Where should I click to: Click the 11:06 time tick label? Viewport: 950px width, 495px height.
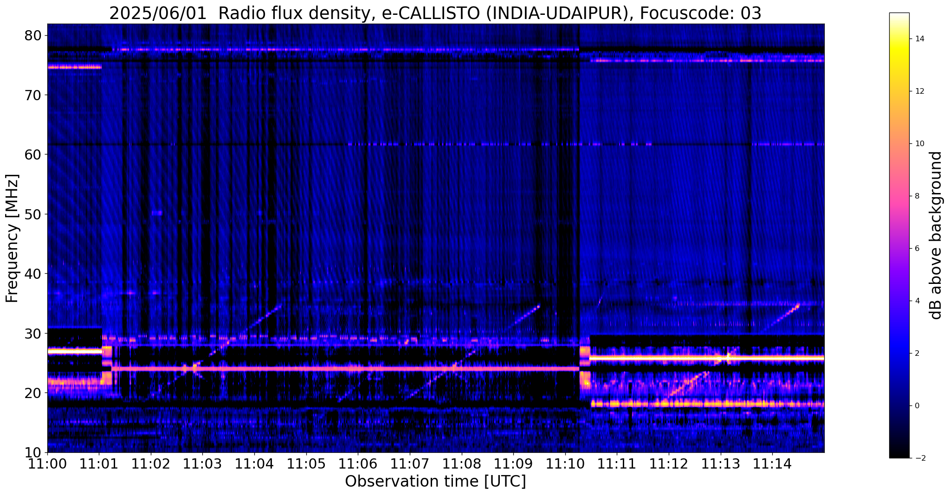[358, 464]
